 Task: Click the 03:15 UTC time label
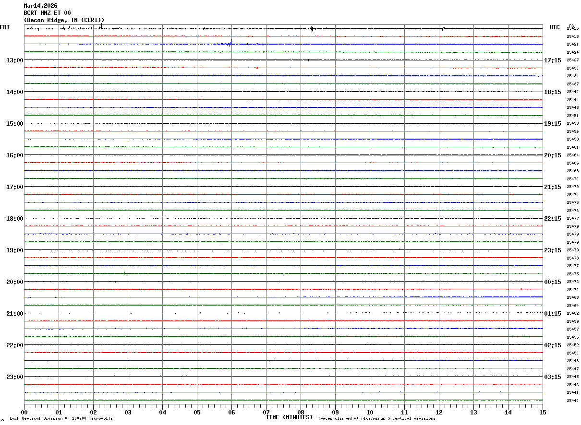(x=553, y=377)
